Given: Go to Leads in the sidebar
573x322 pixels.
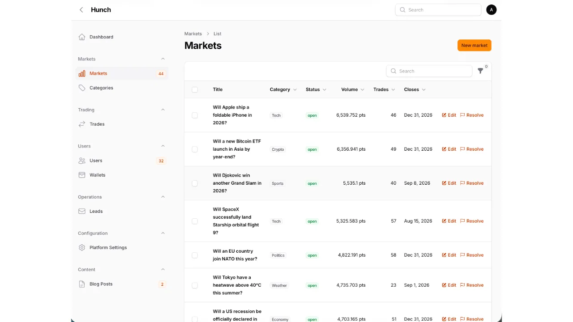Looking at the screenshot, I should pyautogui.click(x=122, y=212).
